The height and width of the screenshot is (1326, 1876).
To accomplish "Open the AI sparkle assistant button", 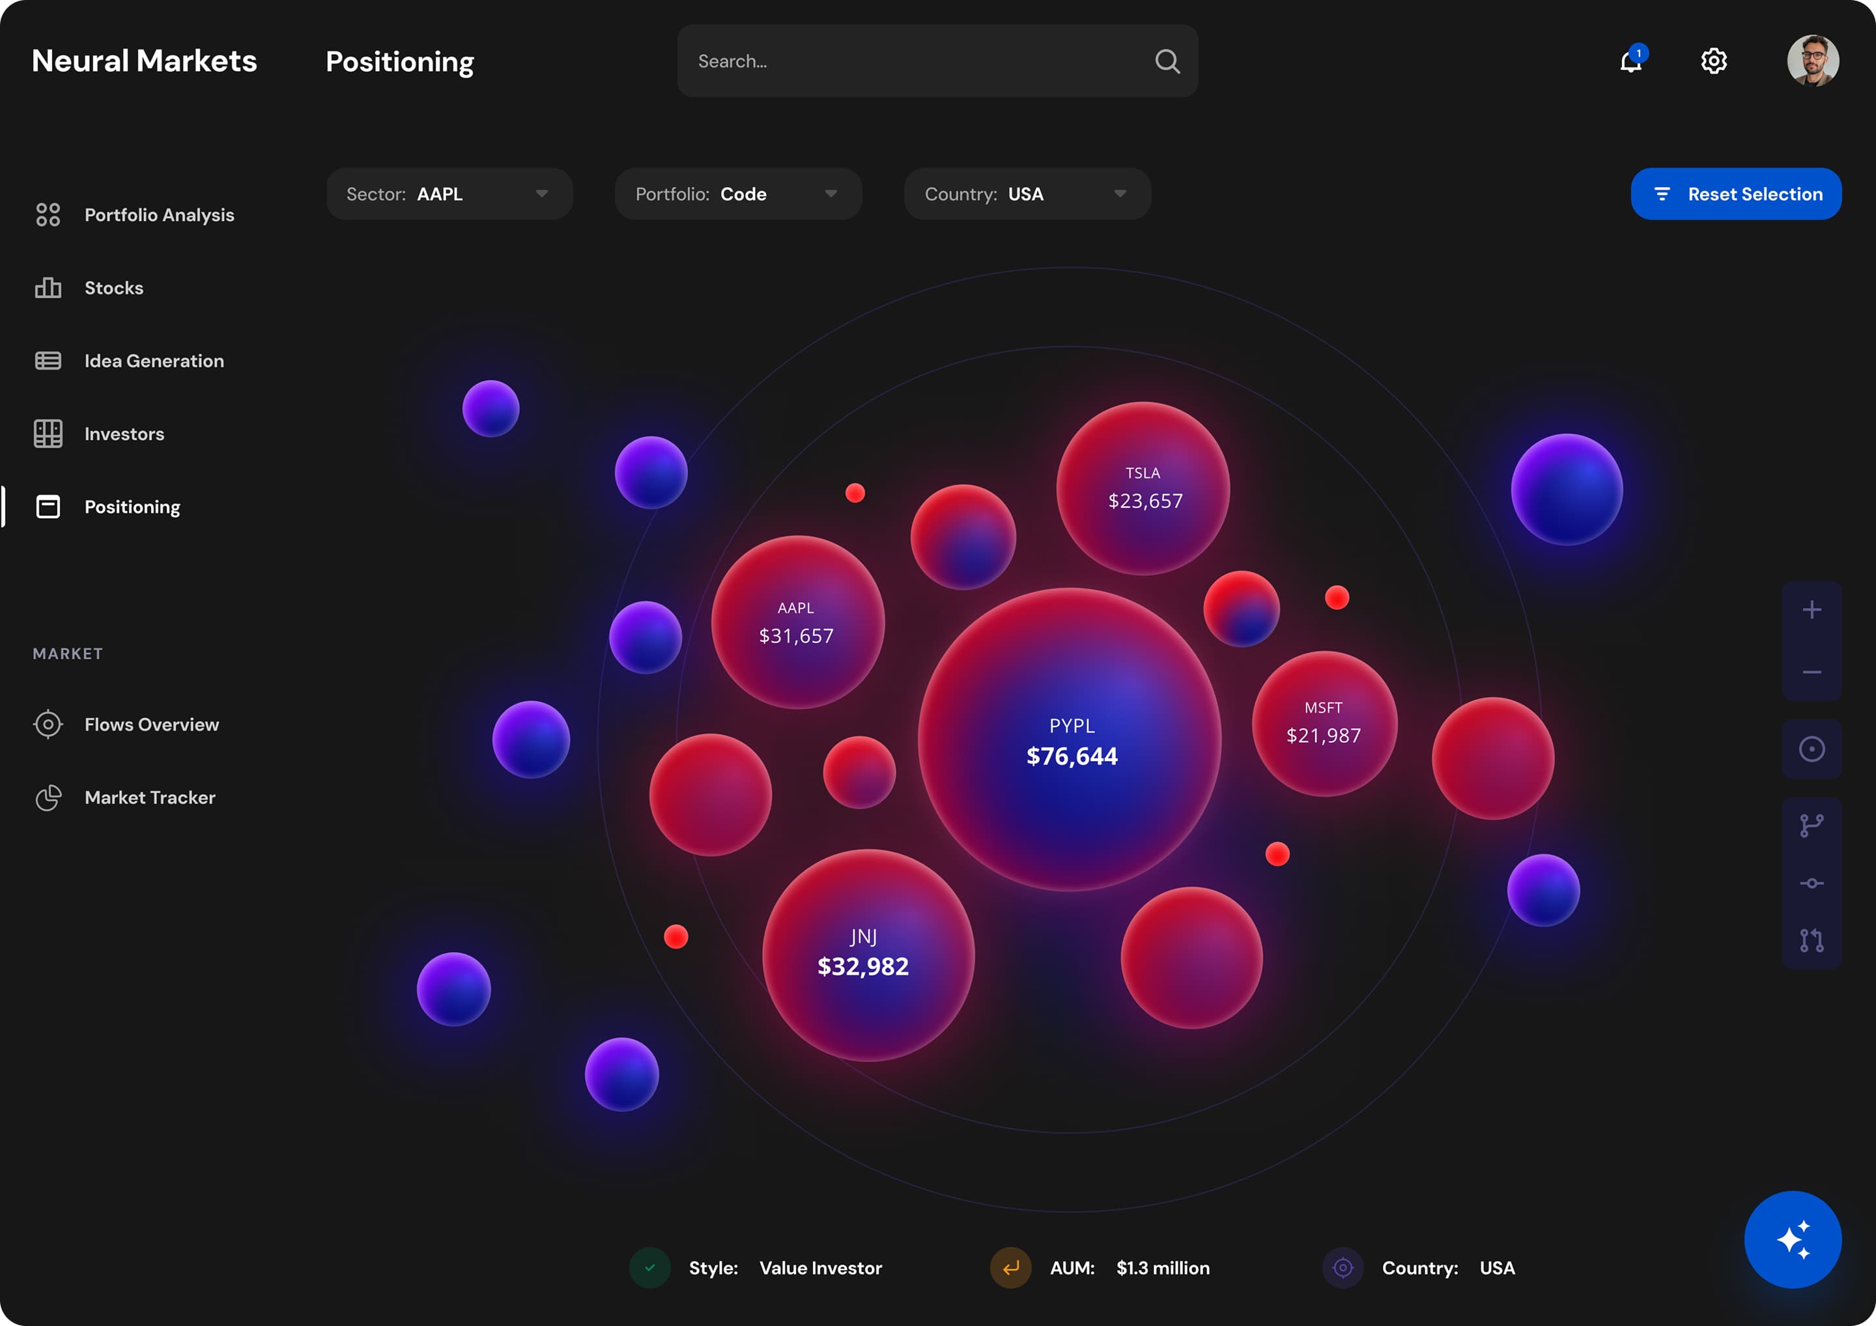I will pyautogui.click(x=1792, y=1239).
